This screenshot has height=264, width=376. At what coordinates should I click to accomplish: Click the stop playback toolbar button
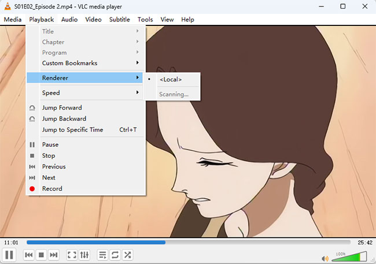pos(41,255)
